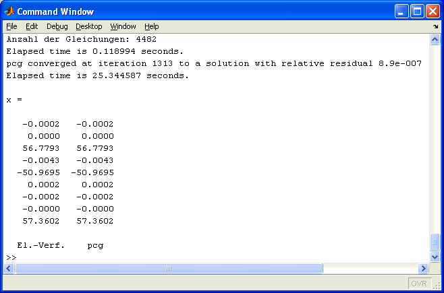
Task: Click the MATLAB icon in the title bar
Action: coord(9,11)
